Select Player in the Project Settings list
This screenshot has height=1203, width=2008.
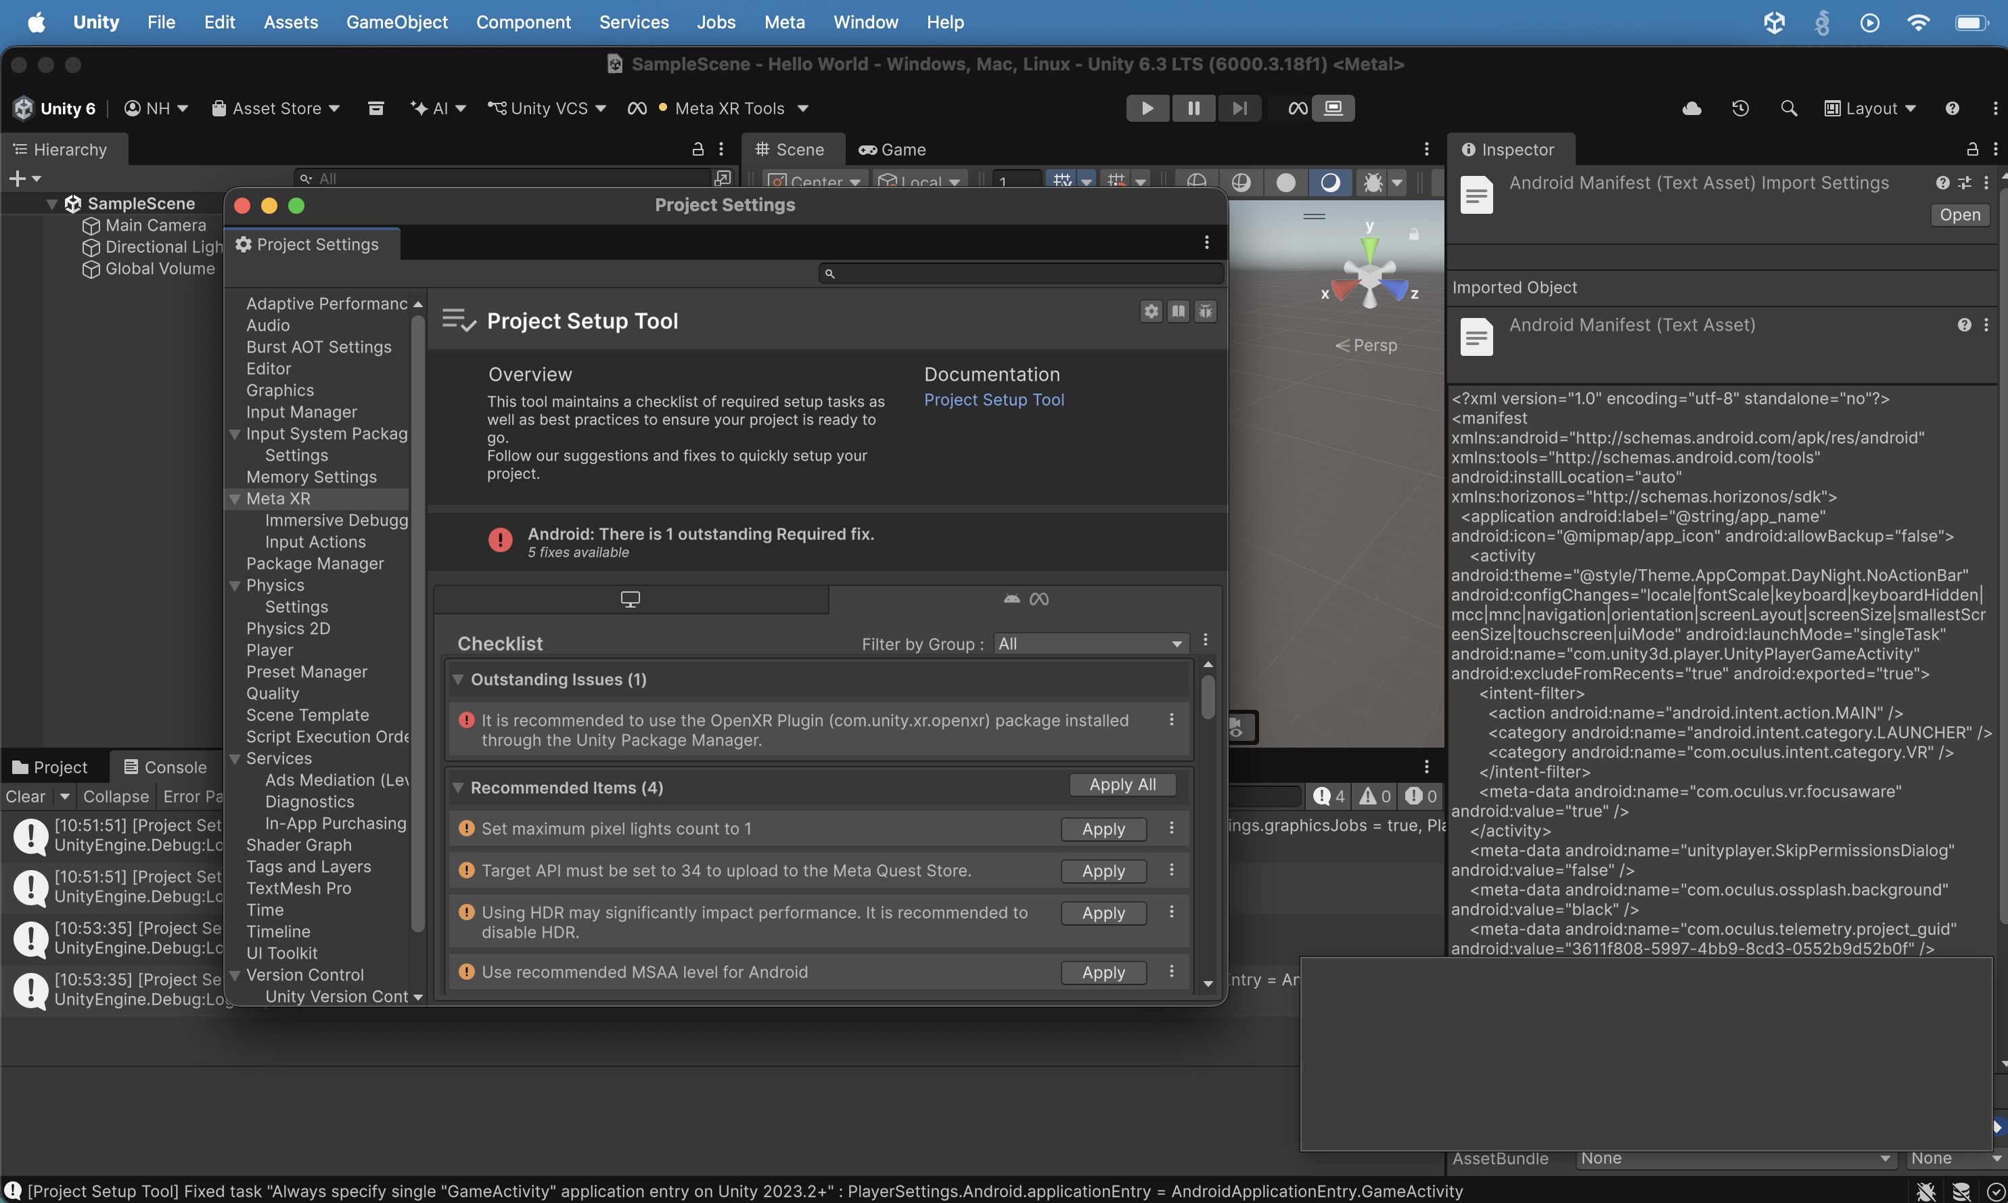pos(270,650)
